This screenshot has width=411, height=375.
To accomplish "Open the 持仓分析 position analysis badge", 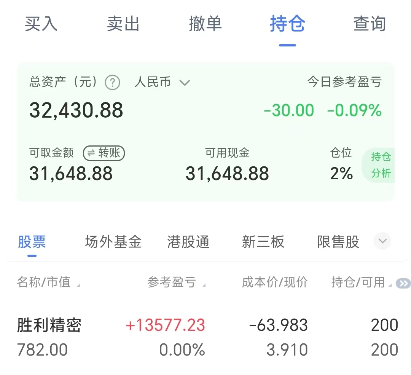I will point(381,165).
